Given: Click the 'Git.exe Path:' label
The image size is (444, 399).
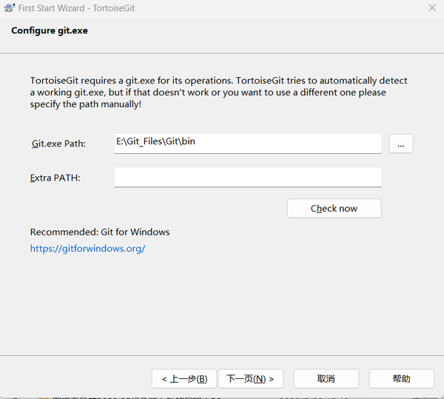Looking at the screenshot, I should pyautogui.click(x=58, y=144).
